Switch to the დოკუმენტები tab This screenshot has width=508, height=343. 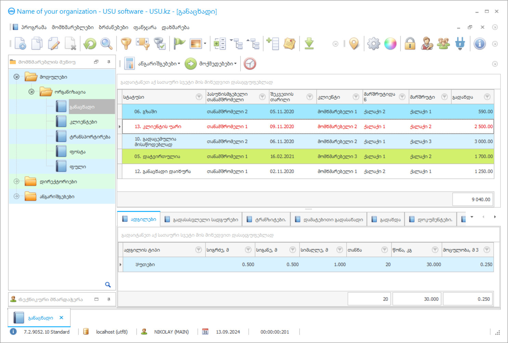coord(431,220)
